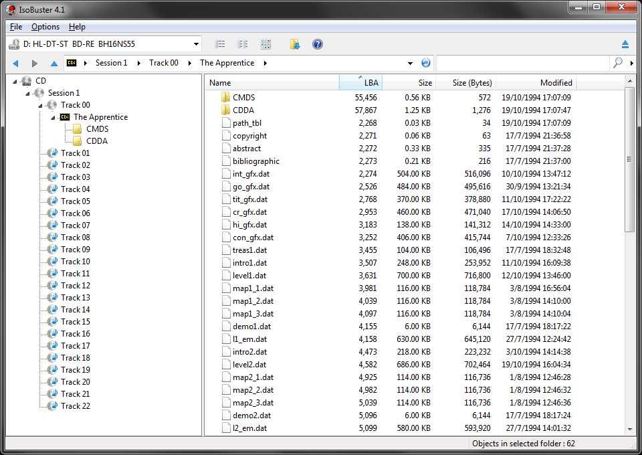
Task: Go forward with the right arrow
Action: (x=35, y=63)
